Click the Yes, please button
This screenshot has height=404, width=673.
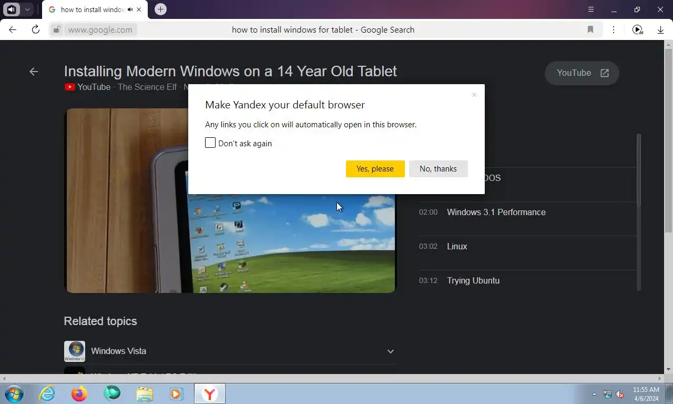point(375,169)
